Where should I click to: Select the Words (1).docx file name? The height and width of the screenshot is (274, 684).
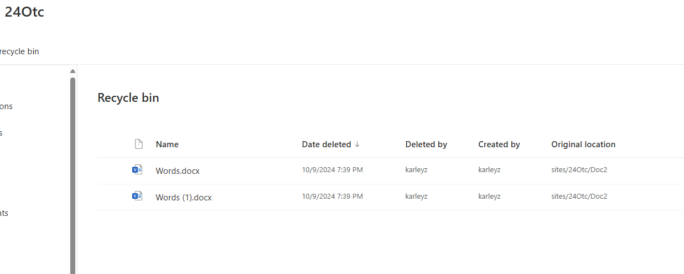click(184, 197)
